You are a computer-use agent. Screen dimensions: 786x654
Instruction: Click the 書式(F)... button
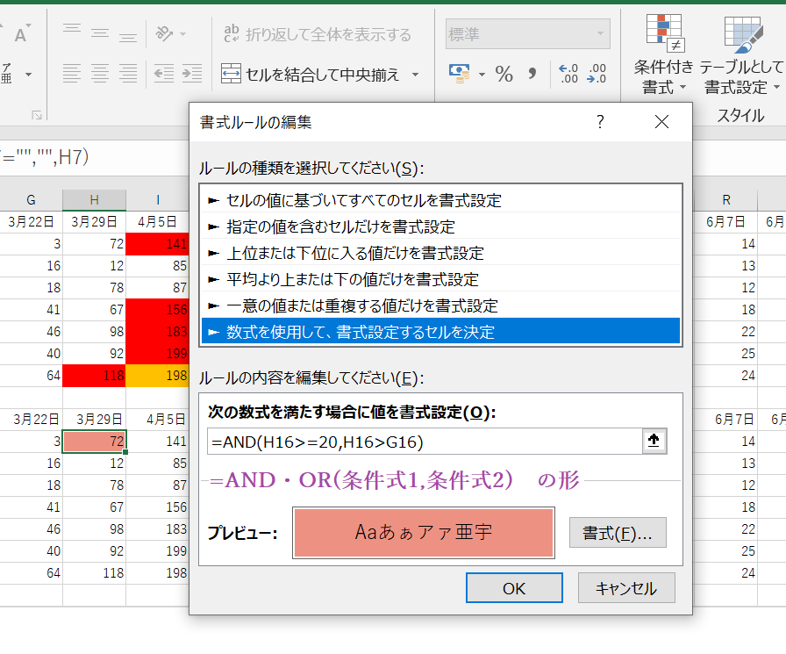click(x=618, y=533)
